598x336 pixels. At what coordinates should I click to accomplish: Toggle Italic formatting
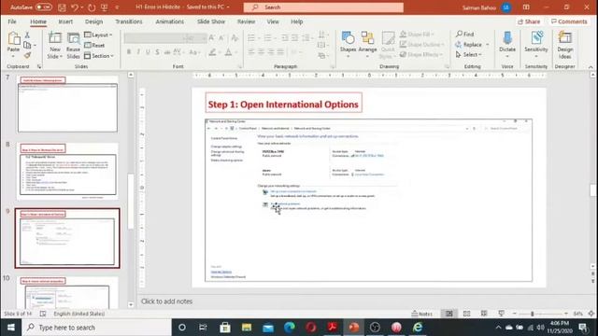pyautogui.click(x=138, y=52)
